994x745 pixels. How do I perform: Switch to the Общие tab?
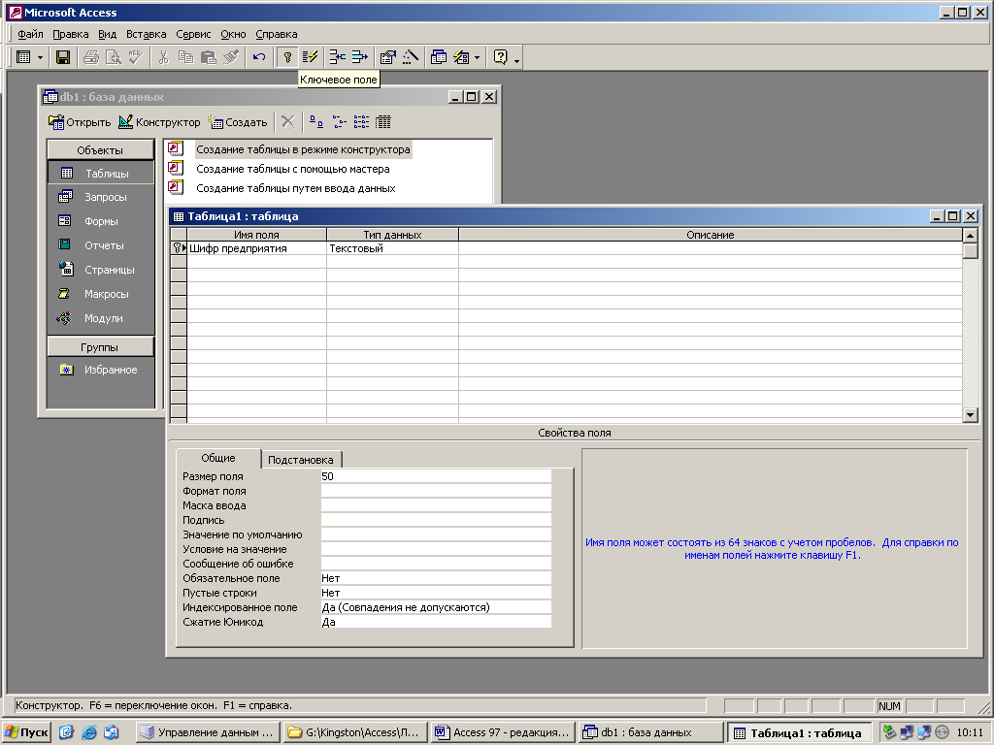pos(218,458)
